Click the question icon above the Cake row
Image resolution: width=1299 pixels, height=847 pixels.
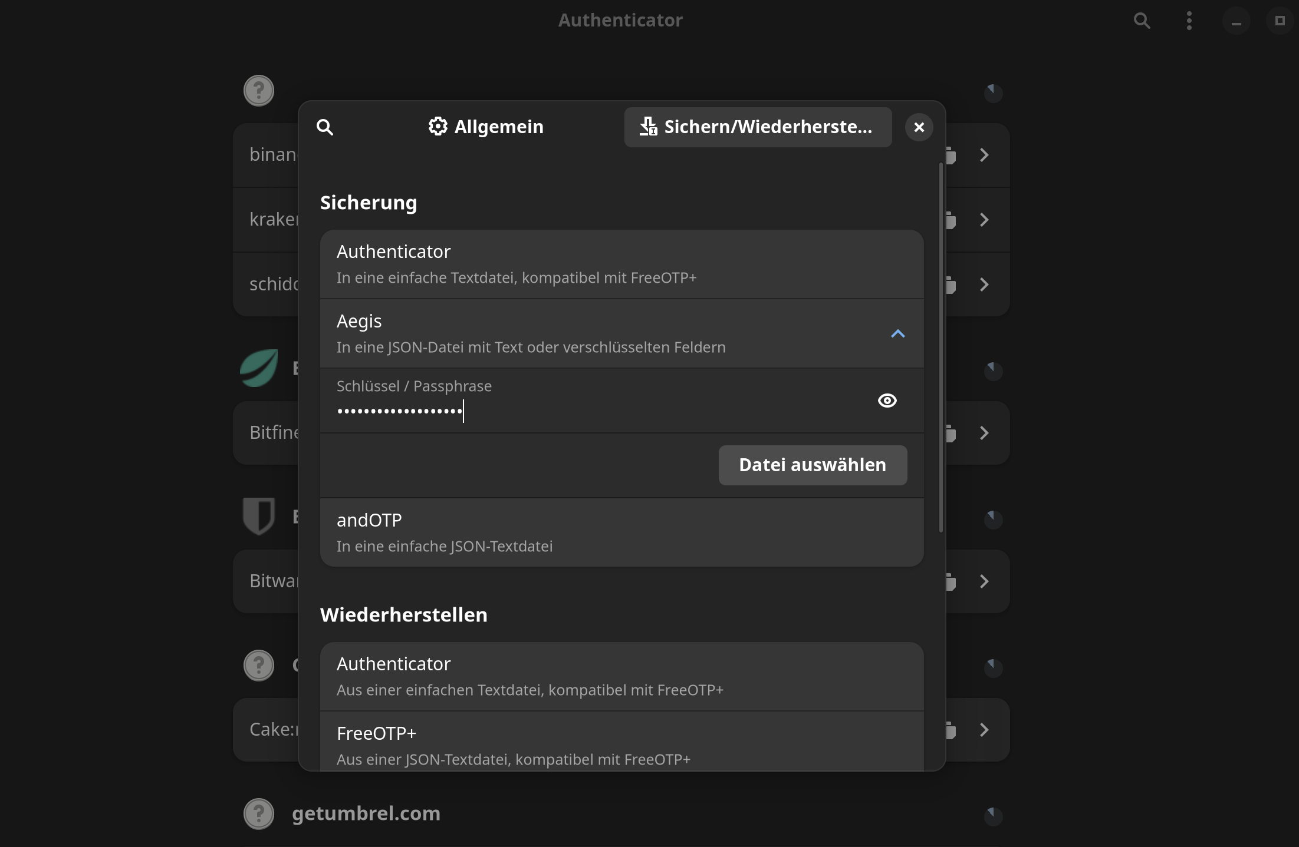pyautogui.click(x=259, y=666)
